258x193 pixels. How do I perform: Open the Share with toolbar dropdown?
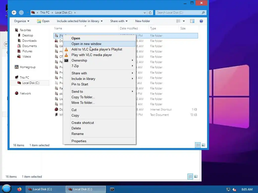pos(119,21)
